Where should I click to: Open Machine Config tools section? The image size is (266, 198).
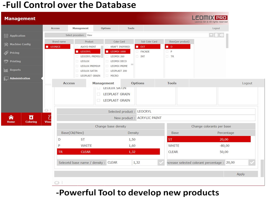point(20,44)
